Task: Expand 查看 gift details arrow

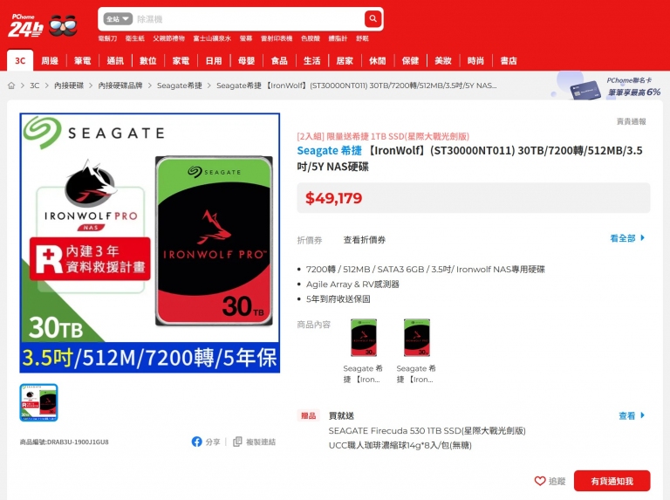Action: [643, 415]
